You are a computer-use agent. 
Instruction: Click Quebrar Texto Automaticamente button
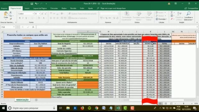[83, 14]
